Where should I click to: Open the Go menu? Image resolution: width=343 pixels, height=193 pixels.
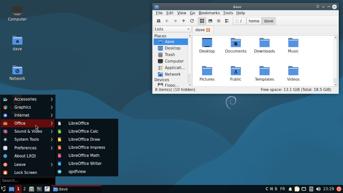(x=192, y=13)
